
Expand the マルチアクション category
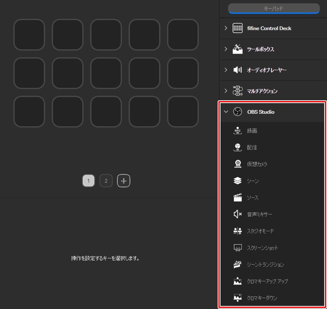pos(226,91)
